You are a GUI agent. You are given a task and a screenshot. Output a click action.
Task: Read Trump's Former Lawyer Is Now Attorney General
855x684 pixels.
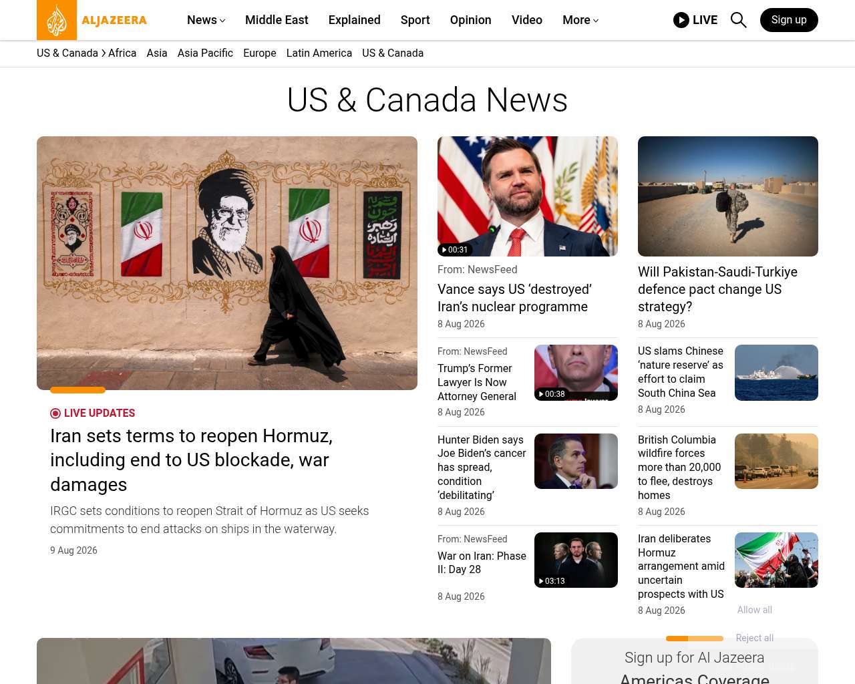point(477,382)
